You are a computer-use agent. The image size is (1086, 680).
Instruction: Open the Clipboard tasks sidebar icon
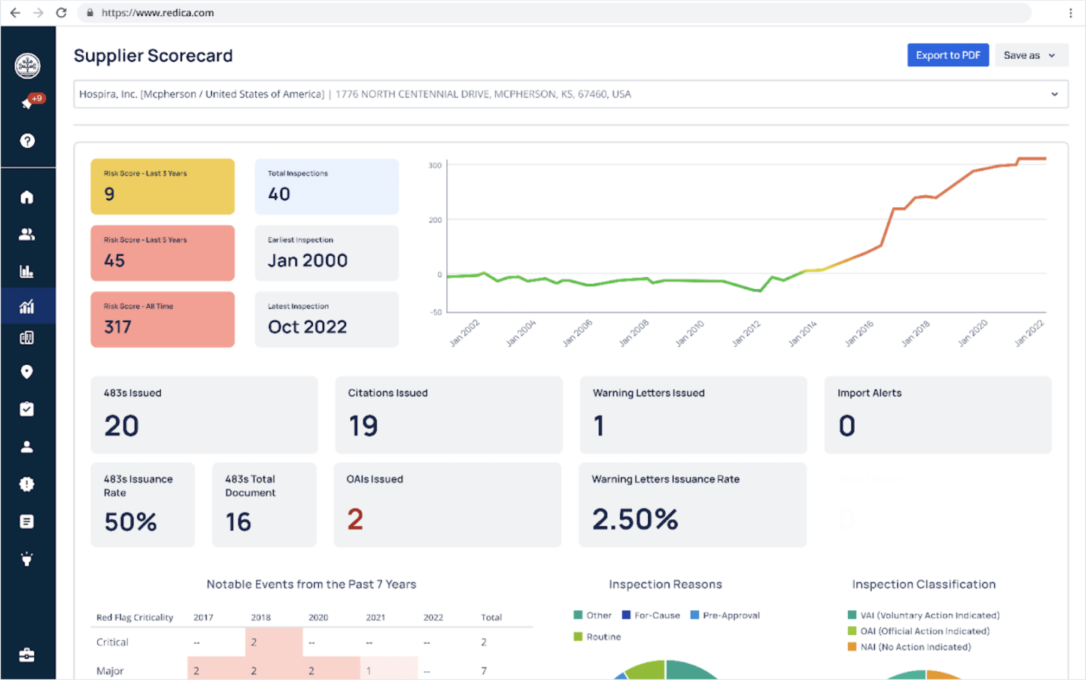tap(26, 409)
